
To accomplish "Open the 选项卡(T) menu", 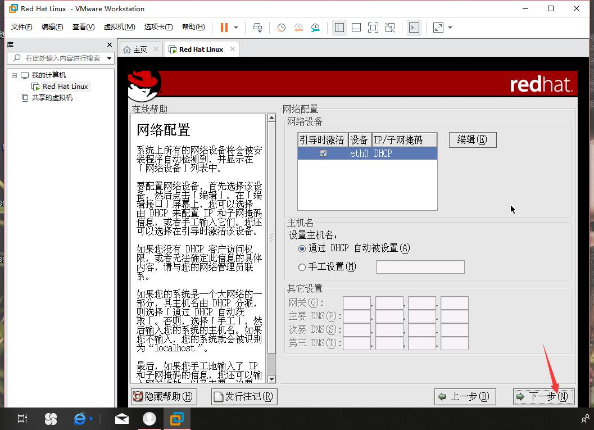I will coord(158,27).
